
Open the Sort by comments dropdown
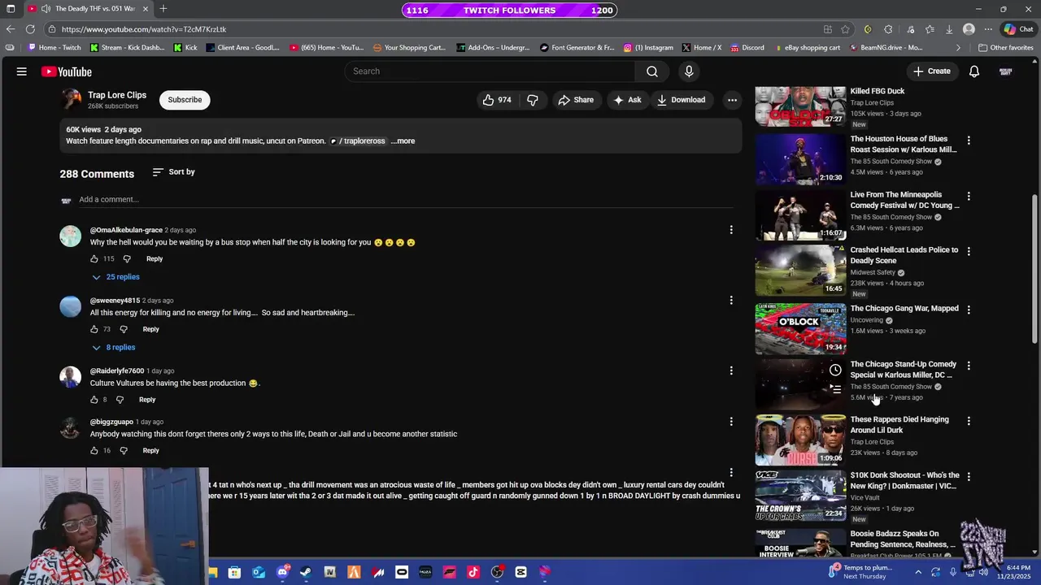coord(173,172)
